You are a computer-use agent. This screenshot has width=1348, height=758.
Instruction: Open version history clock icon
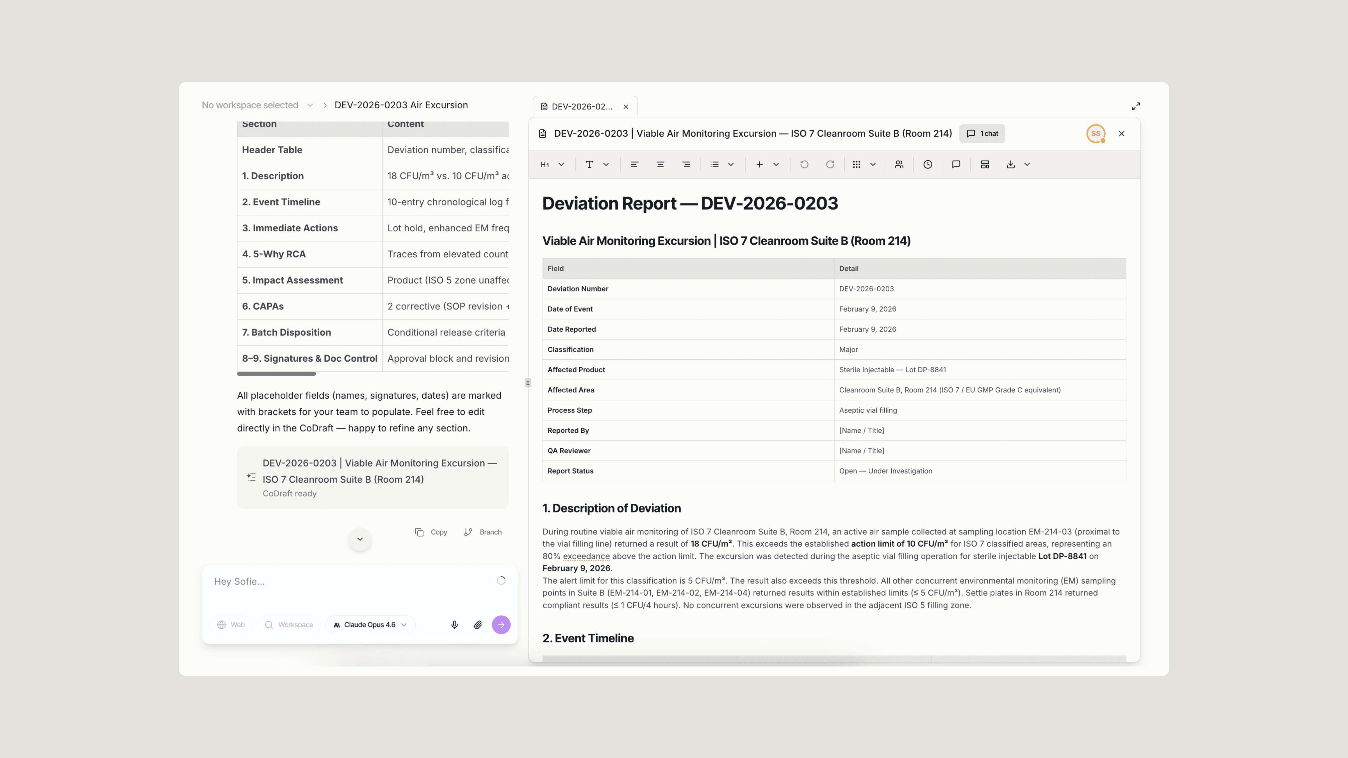click(x=927, y=164)
